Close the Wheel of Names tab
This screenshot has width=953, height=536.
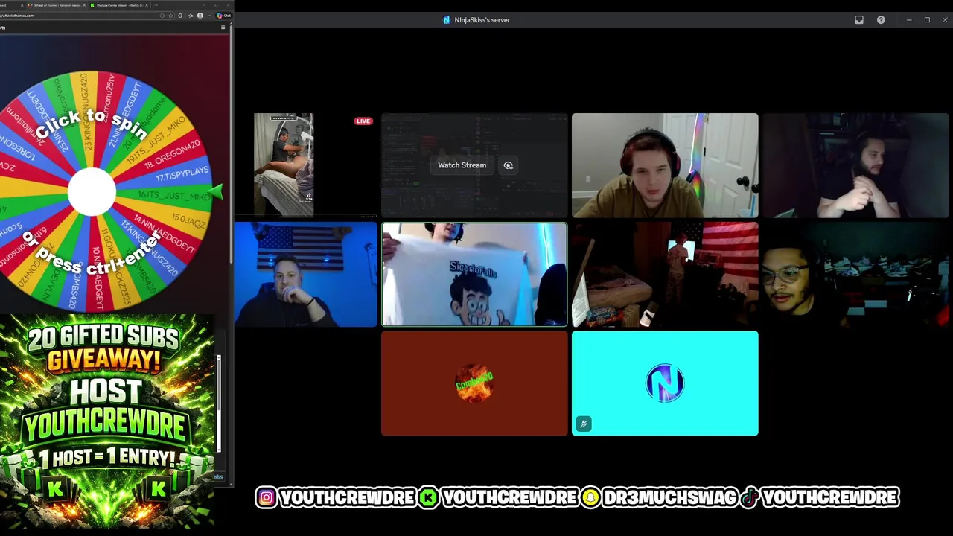[84, 5]
